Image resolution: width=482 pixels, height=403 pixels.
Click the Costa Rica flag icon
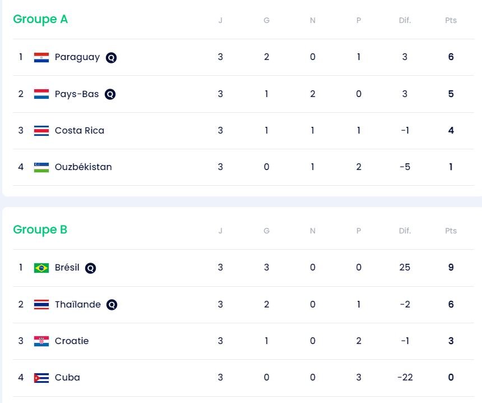tap(41, 131)
